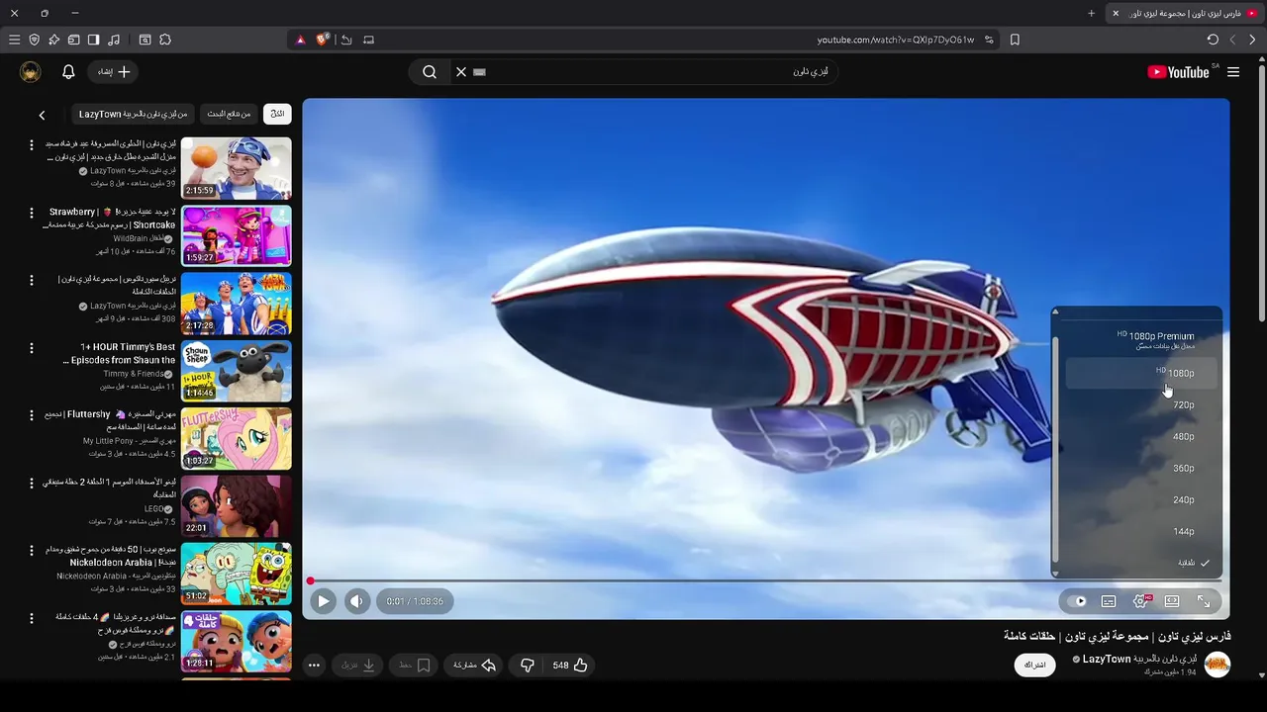The image size is (1267, 712).
Task: Like the video with 548 likes
Action: pyautogui.click(x=570, y=666)
